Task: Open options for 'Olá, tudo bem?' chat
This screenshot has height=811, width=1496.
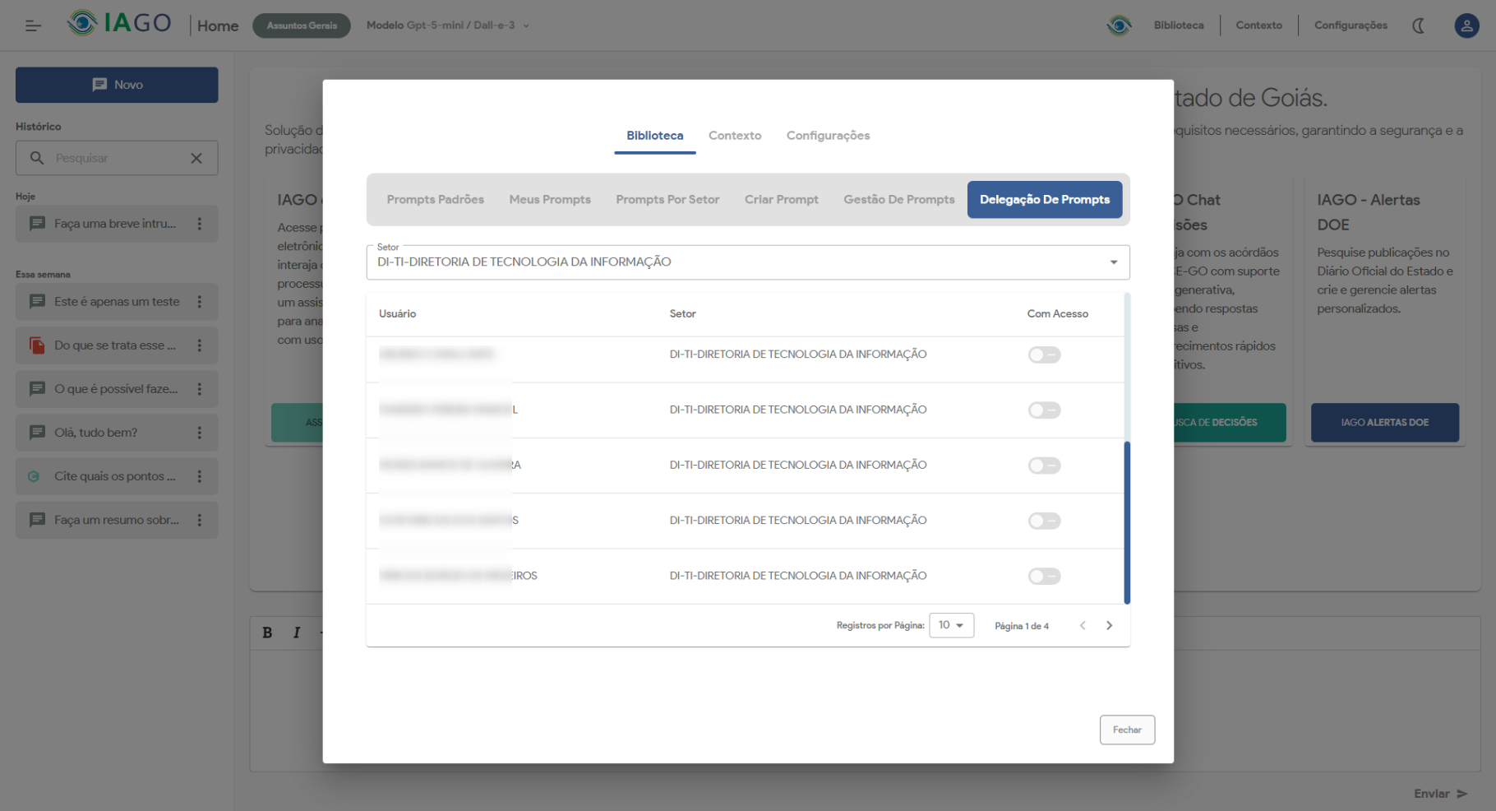Action: [x=200, y=433]
